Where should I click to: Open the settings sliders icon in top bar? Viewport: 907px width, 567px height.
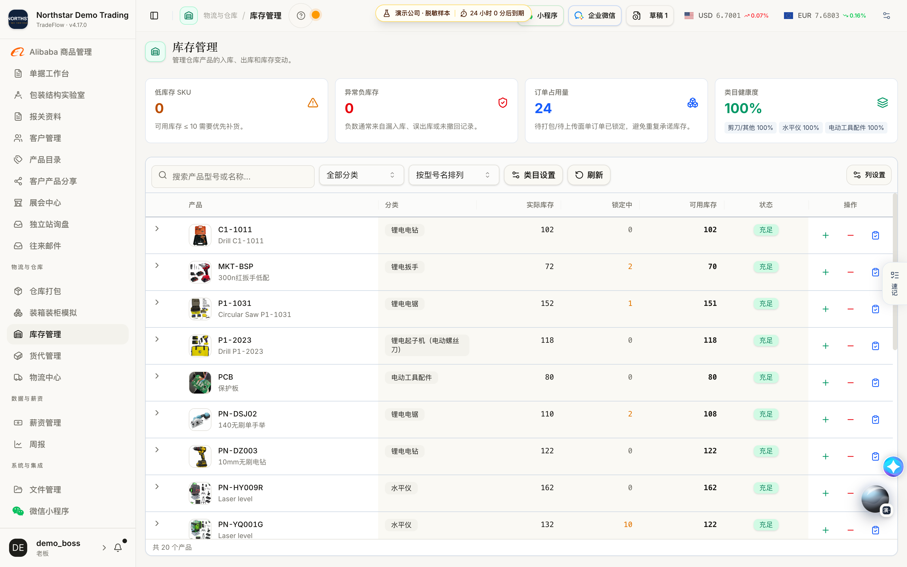tap(886, 15)
